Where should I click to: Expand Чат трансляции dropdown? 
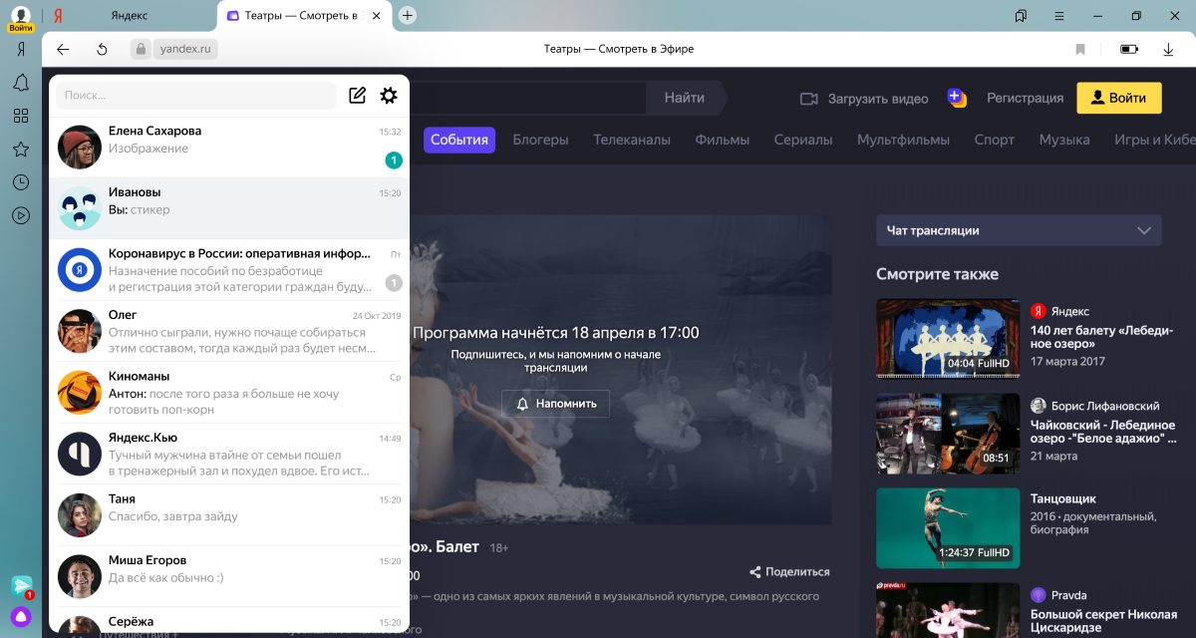[1019, 230]
